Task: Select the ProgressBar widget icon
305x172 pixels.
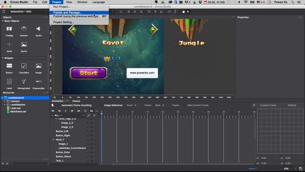Action: [x=38, y=81]
